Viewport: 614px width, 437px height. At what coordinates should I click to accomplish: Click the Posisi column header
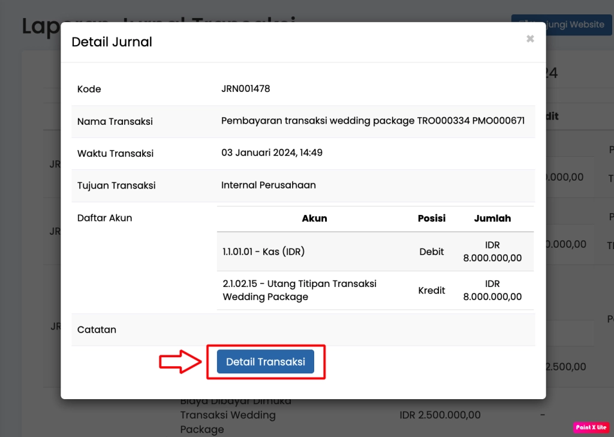click(431, 218)
